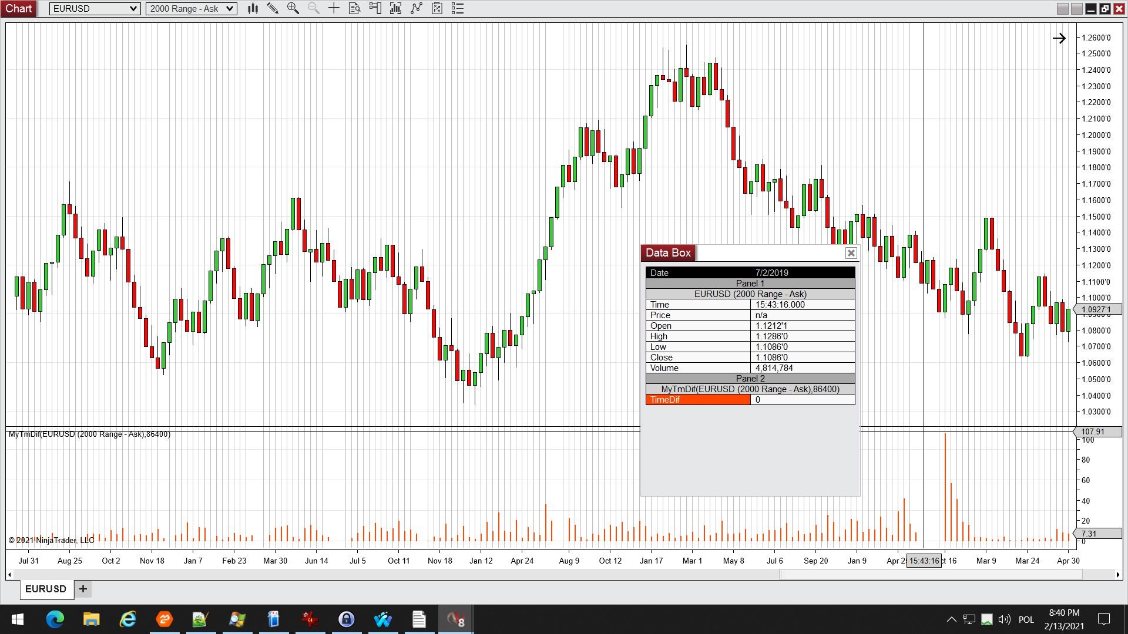Open the Indicators toolbar icon
Image resolution: width=1128 pixels, height=634 pixels.
(x=417, y=8)
